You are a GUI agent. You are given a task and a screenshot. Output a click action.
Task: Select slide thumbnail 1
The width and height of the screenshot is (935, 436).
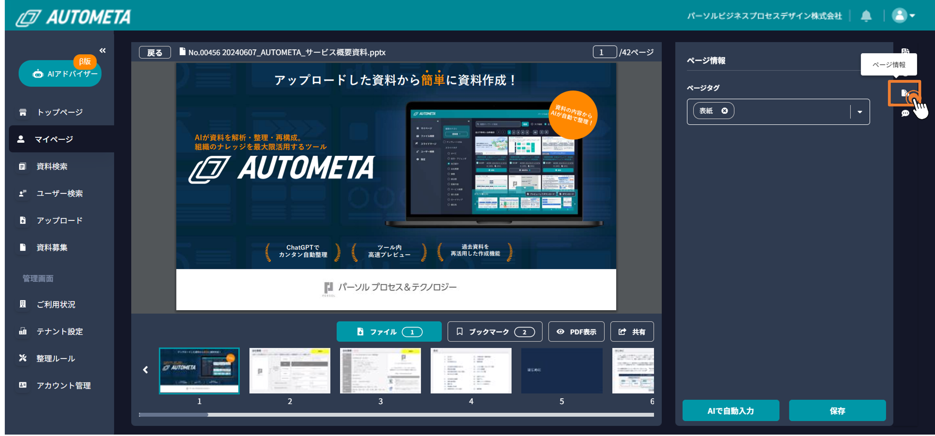click(199, 371)
